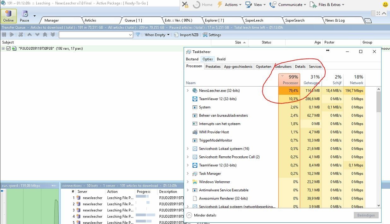This screenshot has height=224, width=390.
Task: Click the move to bottom double-arrow icon
Action: click(x=53, y=35)
